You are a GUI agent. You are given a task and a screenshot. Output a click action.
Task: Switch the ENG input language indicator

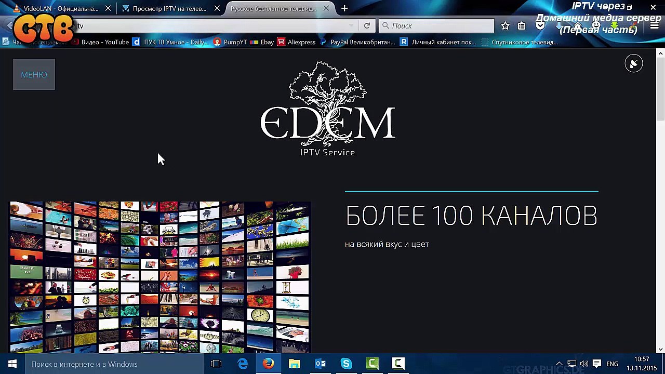click(x=612, y=364)
